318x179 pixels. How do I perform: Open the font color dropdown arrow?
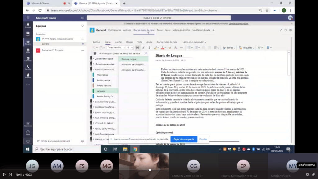[x=166, y=48]
